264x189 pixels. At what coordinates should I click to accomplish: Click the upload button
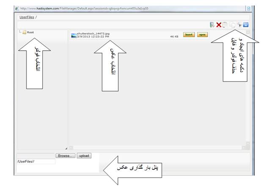click(84, 156)
